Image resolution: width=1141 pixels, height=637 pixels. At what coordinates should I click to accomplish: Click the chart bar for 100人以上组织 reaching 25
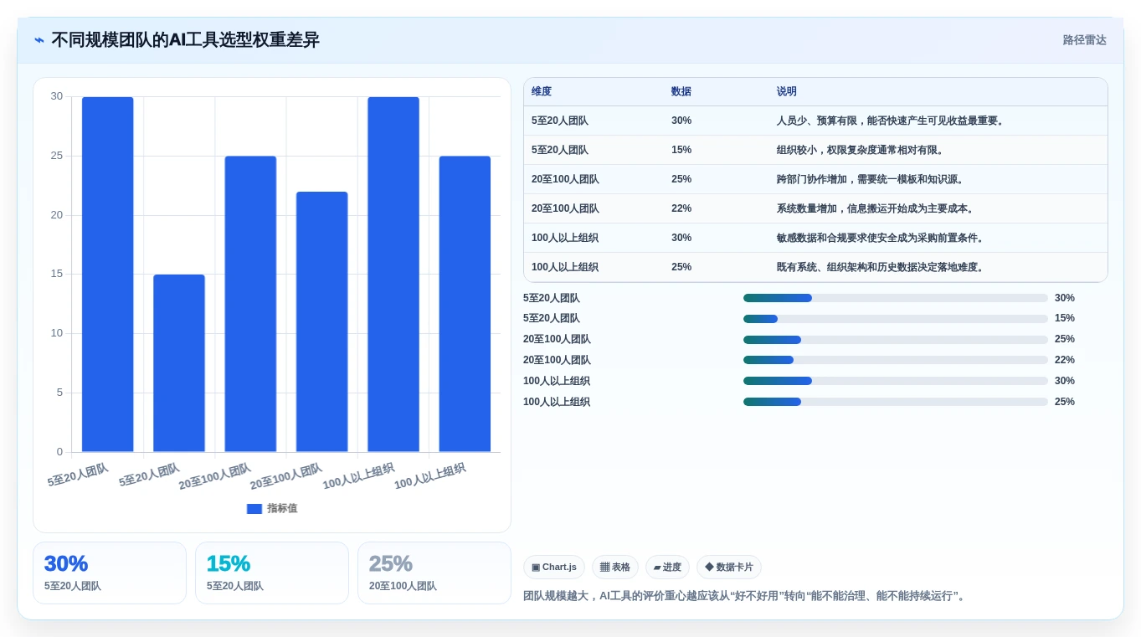point(465,304)
